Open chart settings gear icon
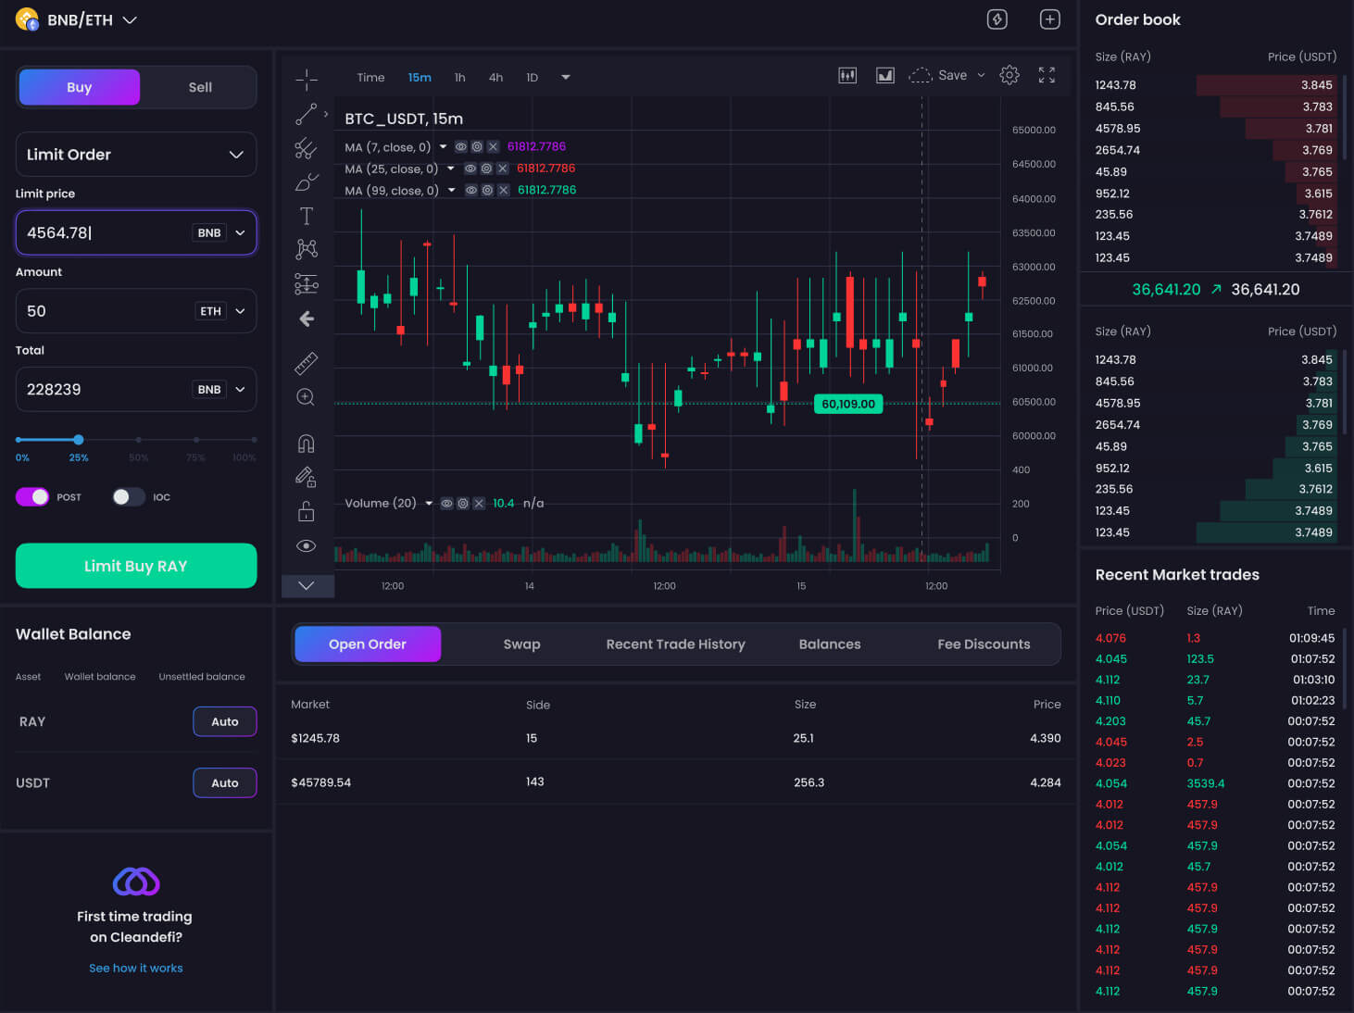 tap(1009, 76)
